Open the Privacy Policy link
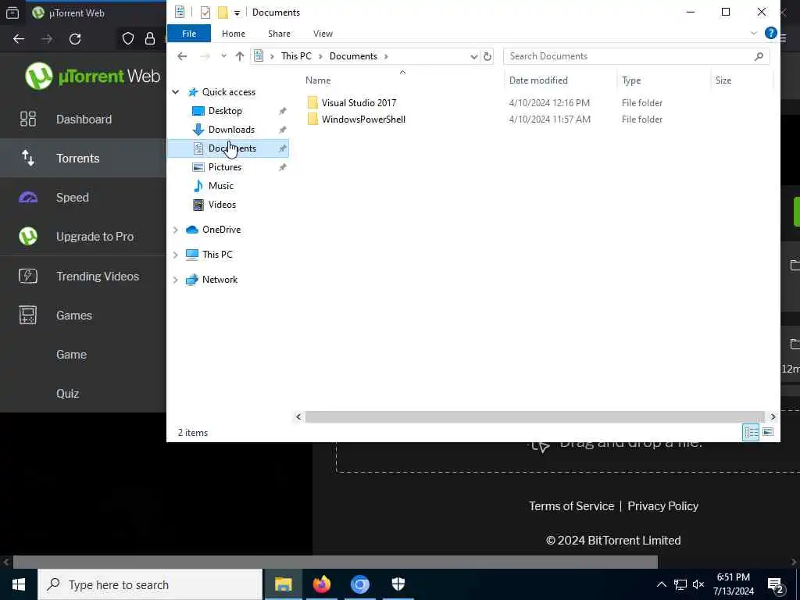Screen dimensions: 800x600 pos(662,506)
